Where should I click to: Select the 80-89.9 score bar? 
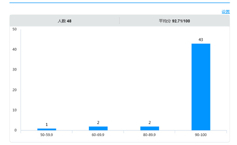coord(150,128)
